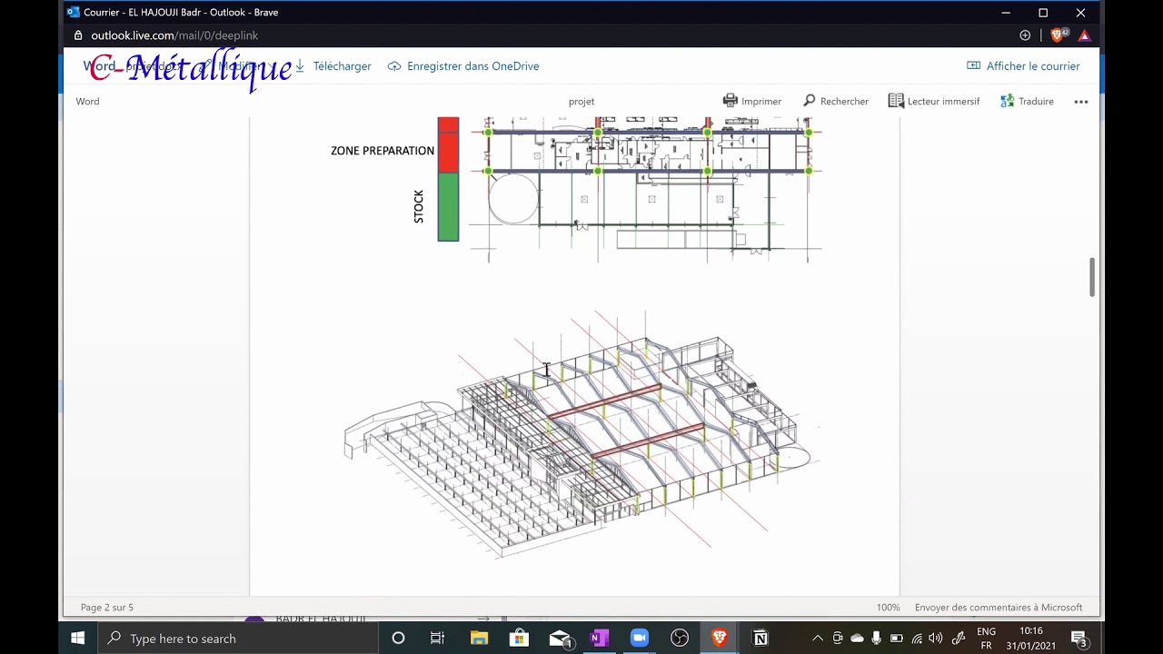1163x654 pixels.
Task: Click Enregistrer dans OneDrive text
Action: click(473, 66)
